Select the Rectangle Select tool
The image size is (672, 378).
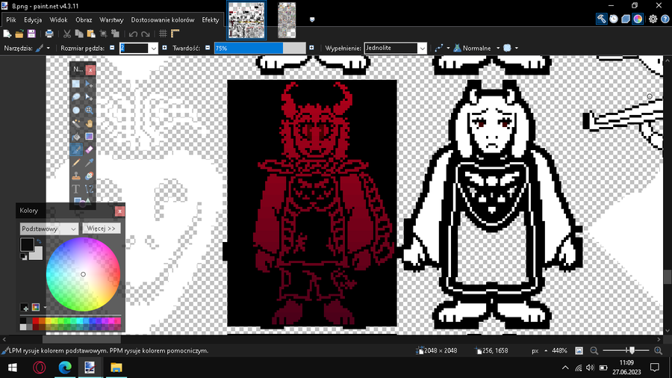tap(76, 84)
